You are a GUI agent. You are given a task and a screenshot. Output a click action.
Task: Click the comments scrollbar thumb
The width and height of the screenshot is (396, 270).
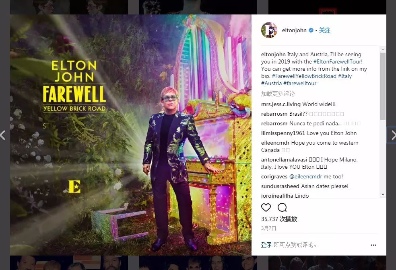point(383,86)
